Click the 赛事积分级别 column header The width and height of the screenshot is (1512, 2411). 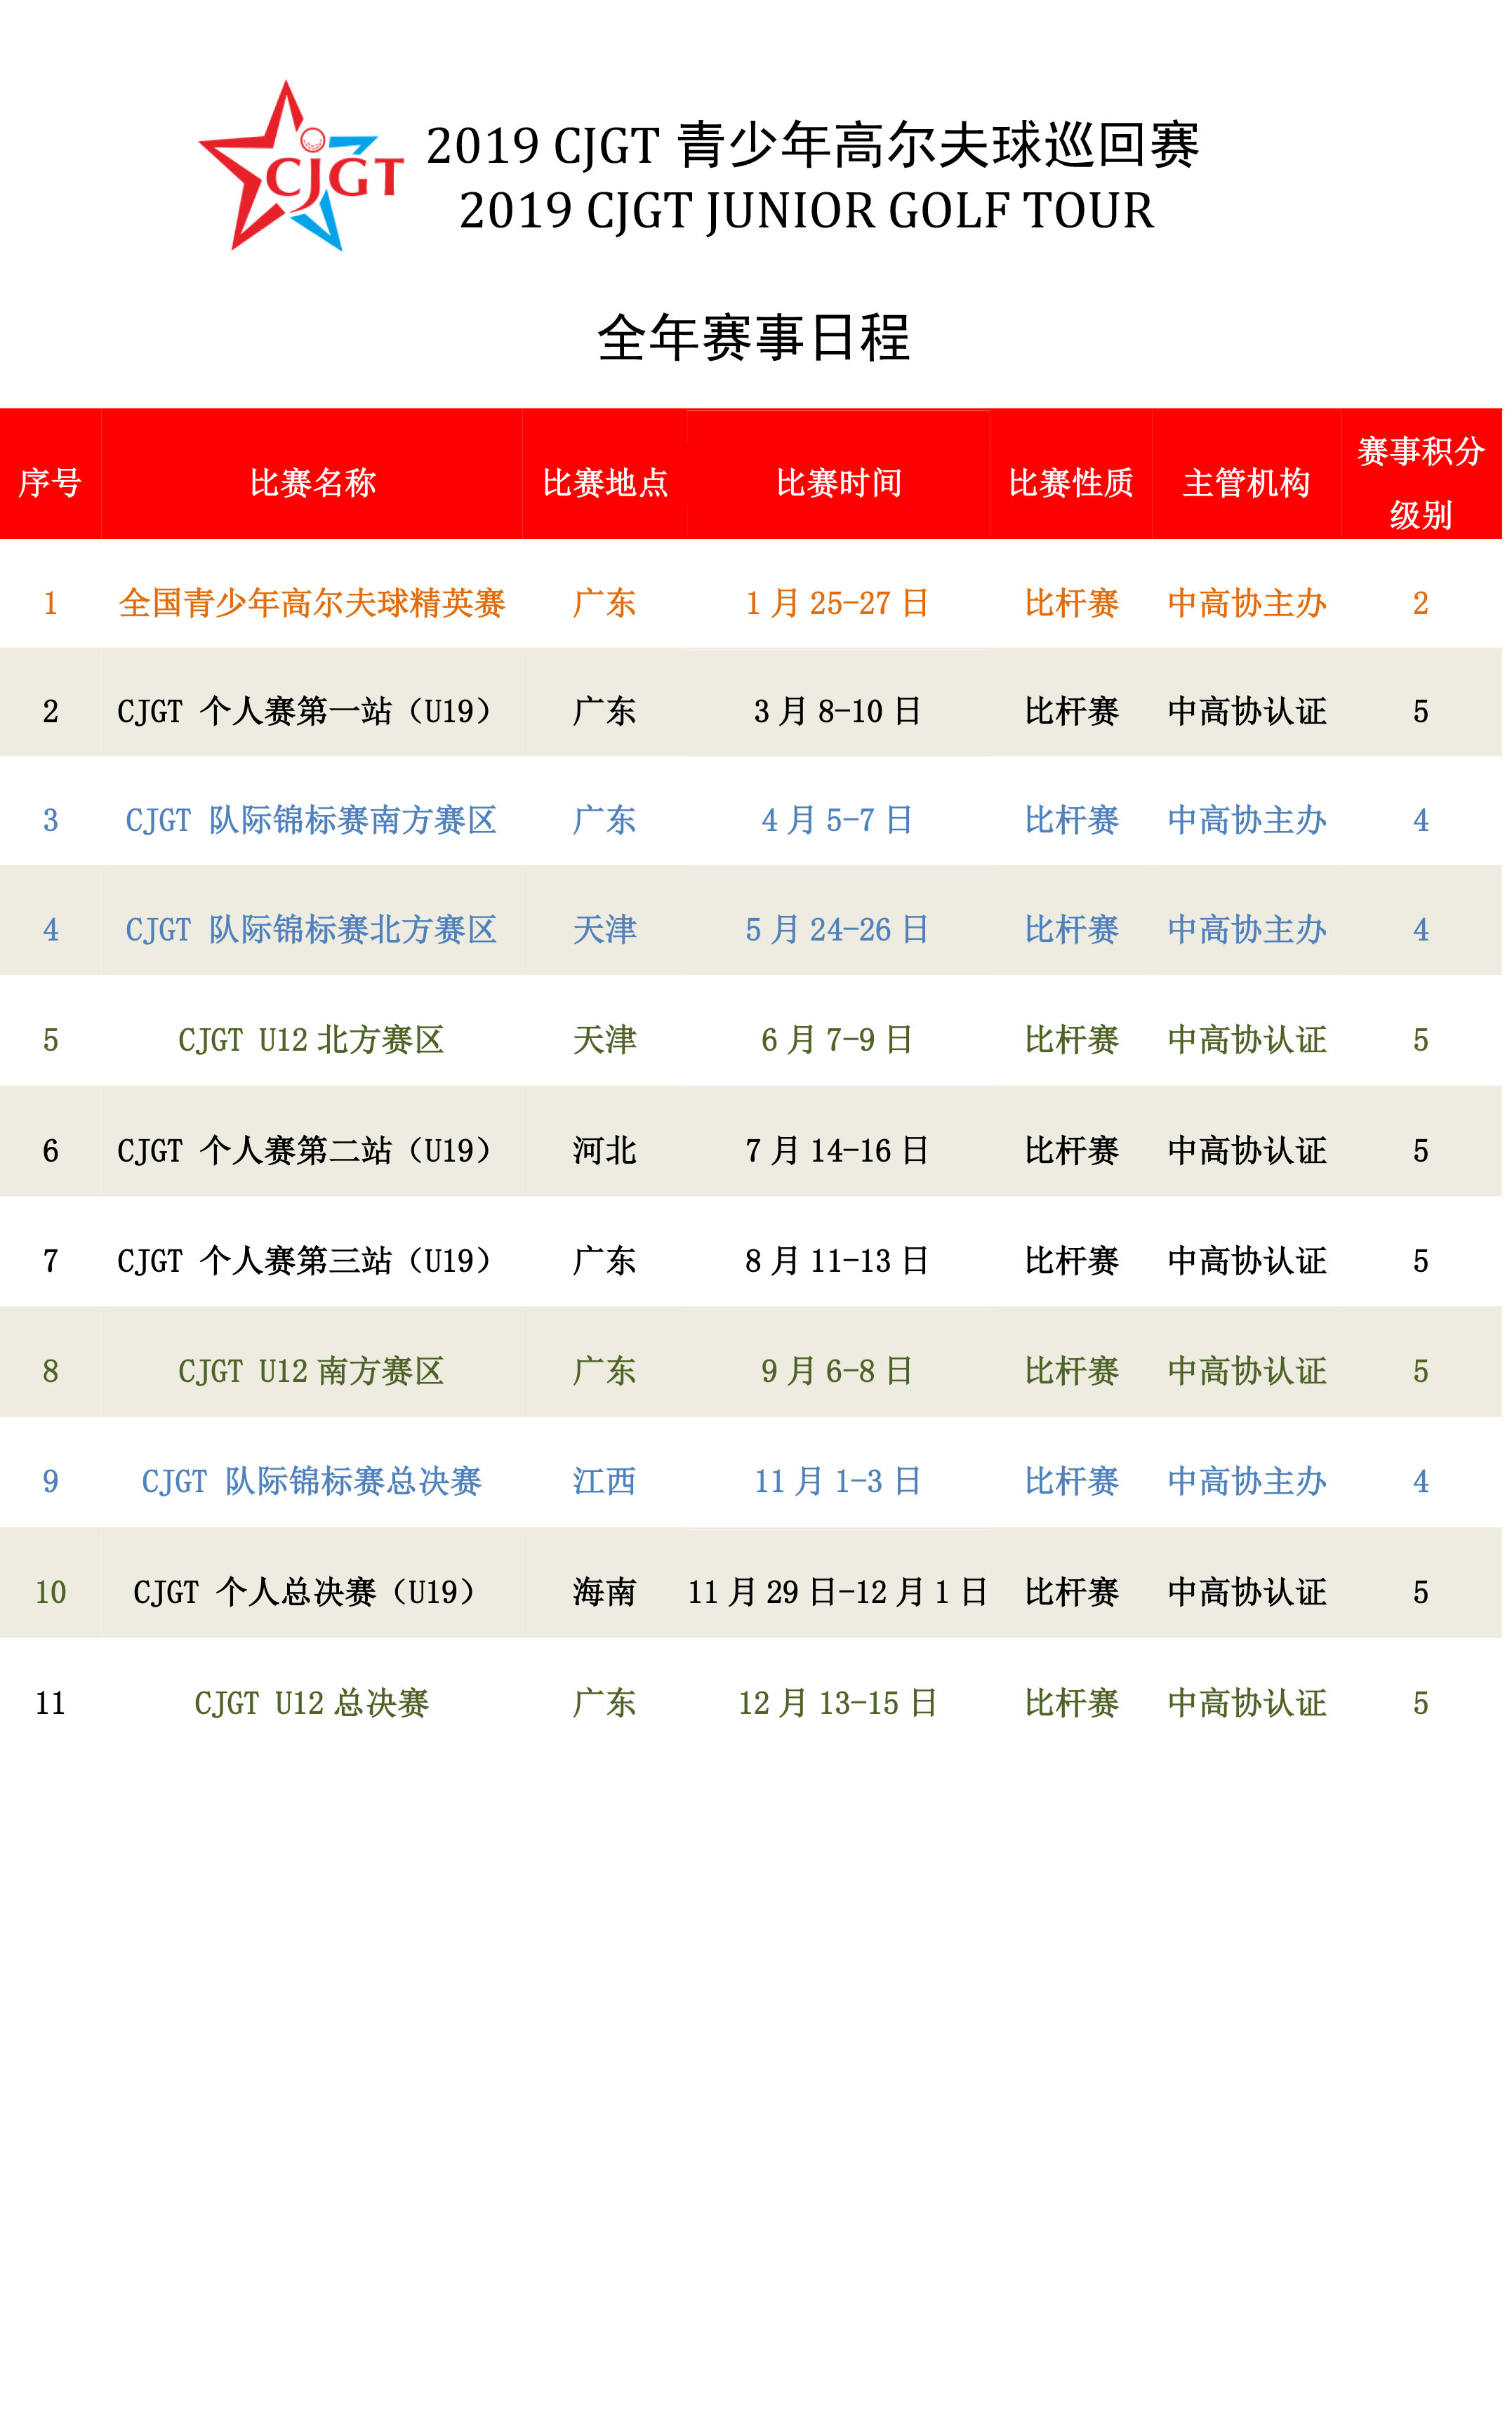click(1421, 483)
